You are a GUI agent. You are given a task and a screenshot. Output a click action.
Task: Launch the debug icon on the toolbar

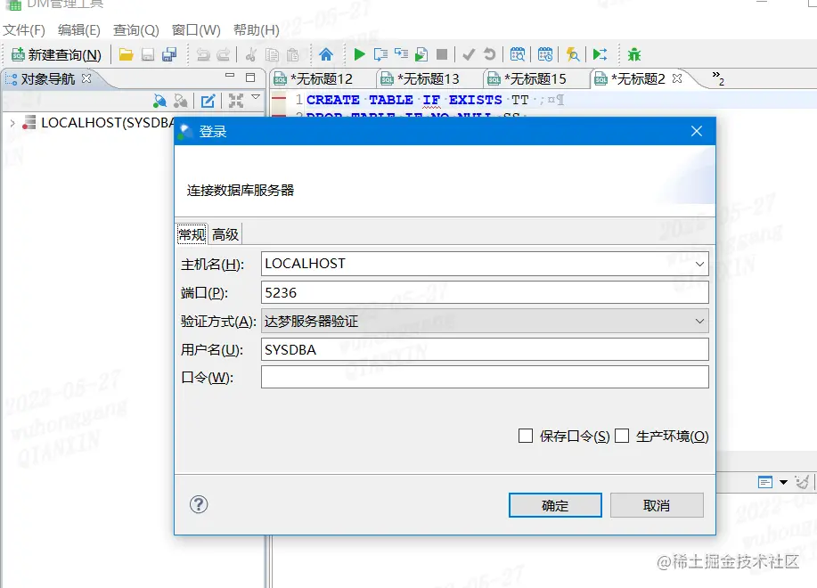coord(634,54)
